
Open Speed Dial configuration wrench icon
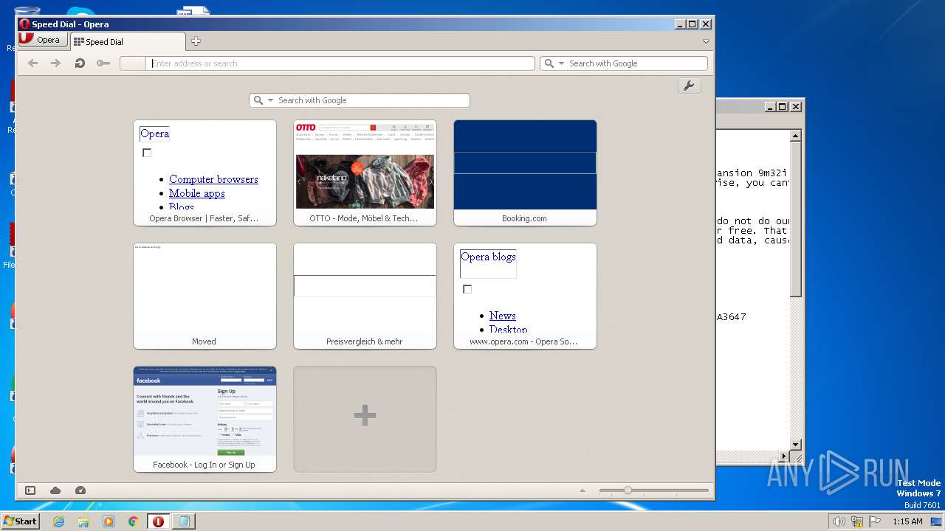point(689,86)
